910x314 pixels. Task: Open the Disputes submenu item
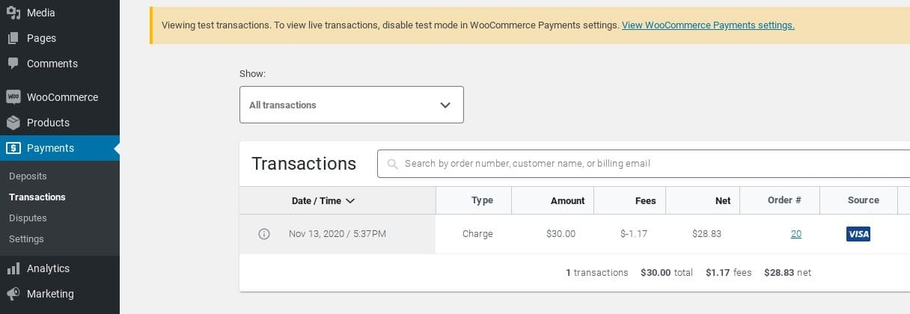[x=28, y=218]
